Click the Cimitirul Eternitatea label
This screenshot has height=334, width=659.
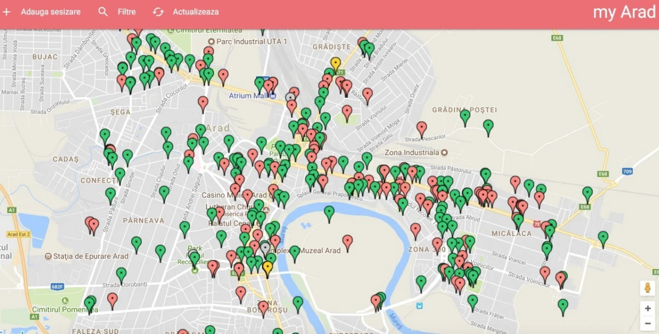209,30
